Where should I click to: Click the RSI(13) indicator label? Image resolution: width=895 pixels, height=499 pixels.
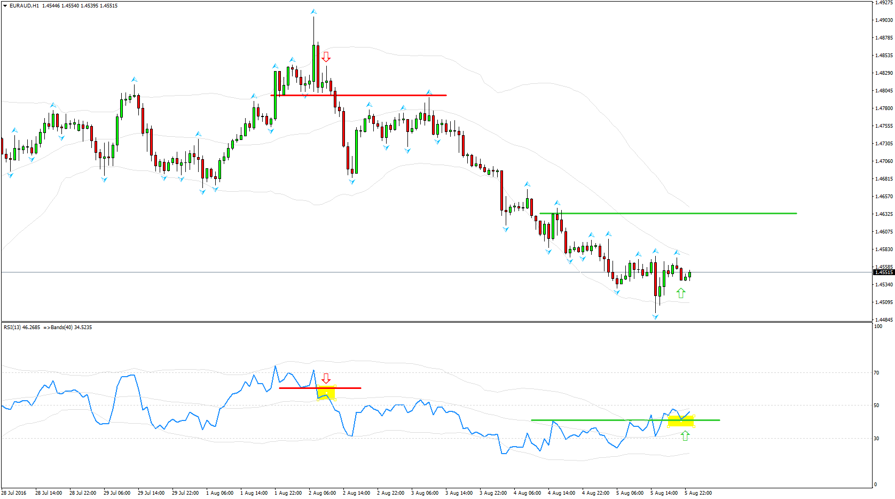21,328
